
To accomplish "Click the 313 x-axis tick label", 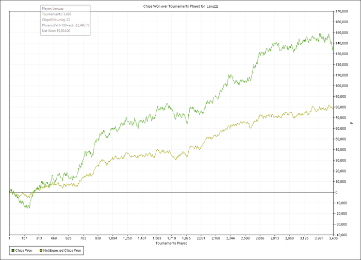I will click(39, 238).
